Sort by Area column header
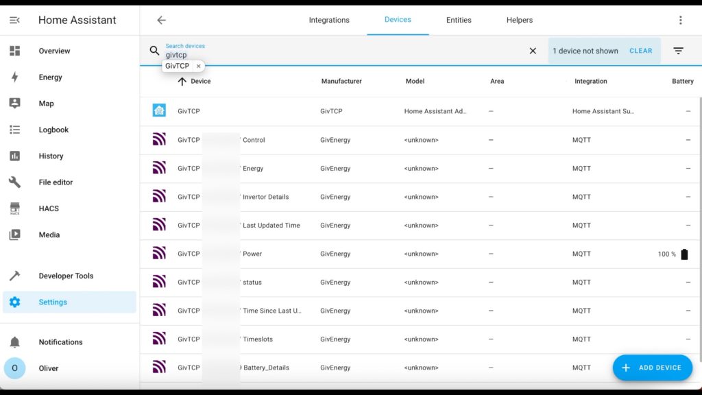702x395 pixels. pyautogui.click(x=497, y=81)
